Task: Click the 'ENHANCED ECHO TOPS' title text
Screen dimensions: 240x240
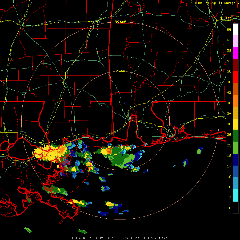Action: pos(94,238)
